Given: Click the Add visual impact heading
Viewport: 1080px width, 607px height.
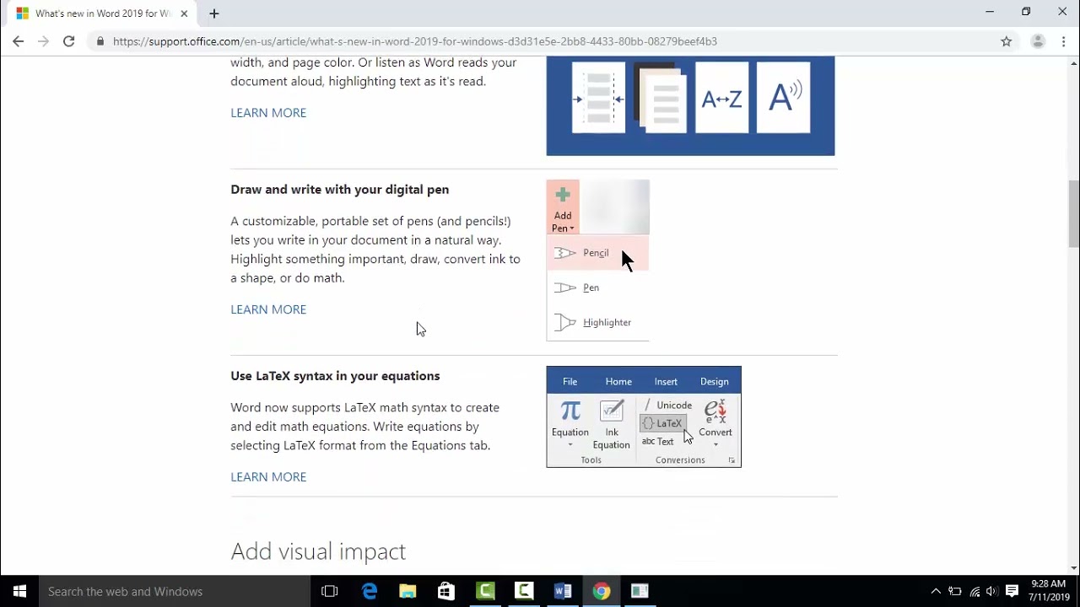Looking at the screenshot, I should 318,551.
